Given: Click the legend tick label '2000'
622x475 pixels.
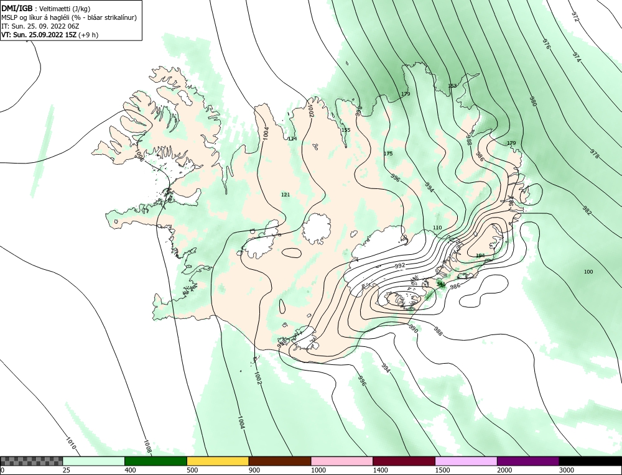Looking at the screenshot, I should click(504, 470).
